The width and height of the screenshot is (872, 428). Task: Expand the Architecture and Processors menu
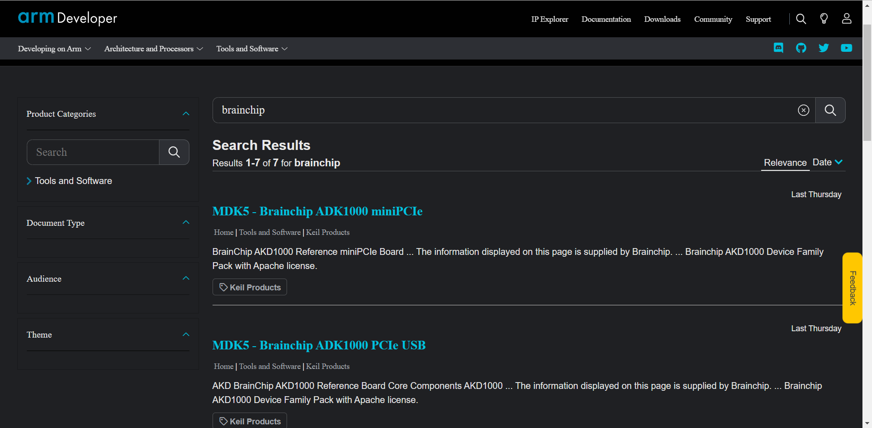(x=154, y=49)
